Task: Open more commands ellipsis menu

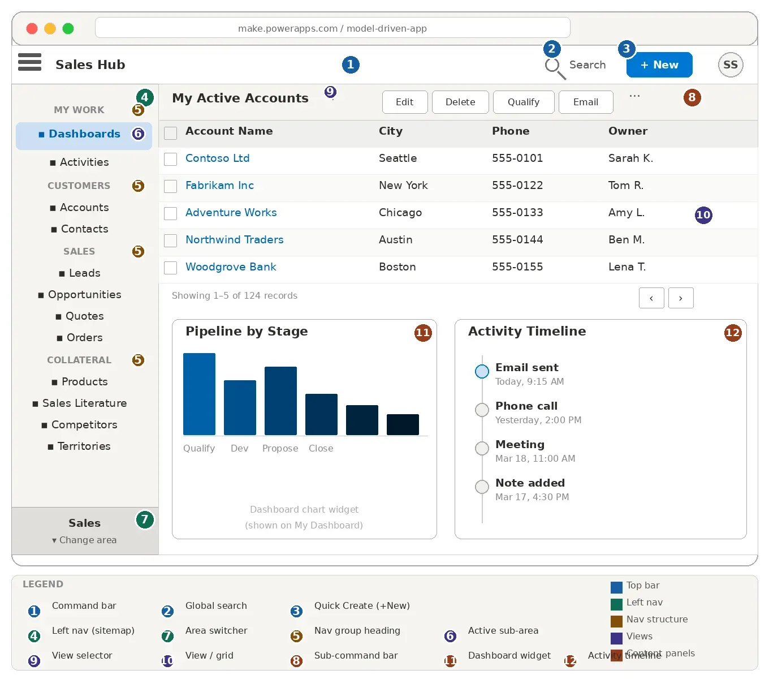Action: 634,96
